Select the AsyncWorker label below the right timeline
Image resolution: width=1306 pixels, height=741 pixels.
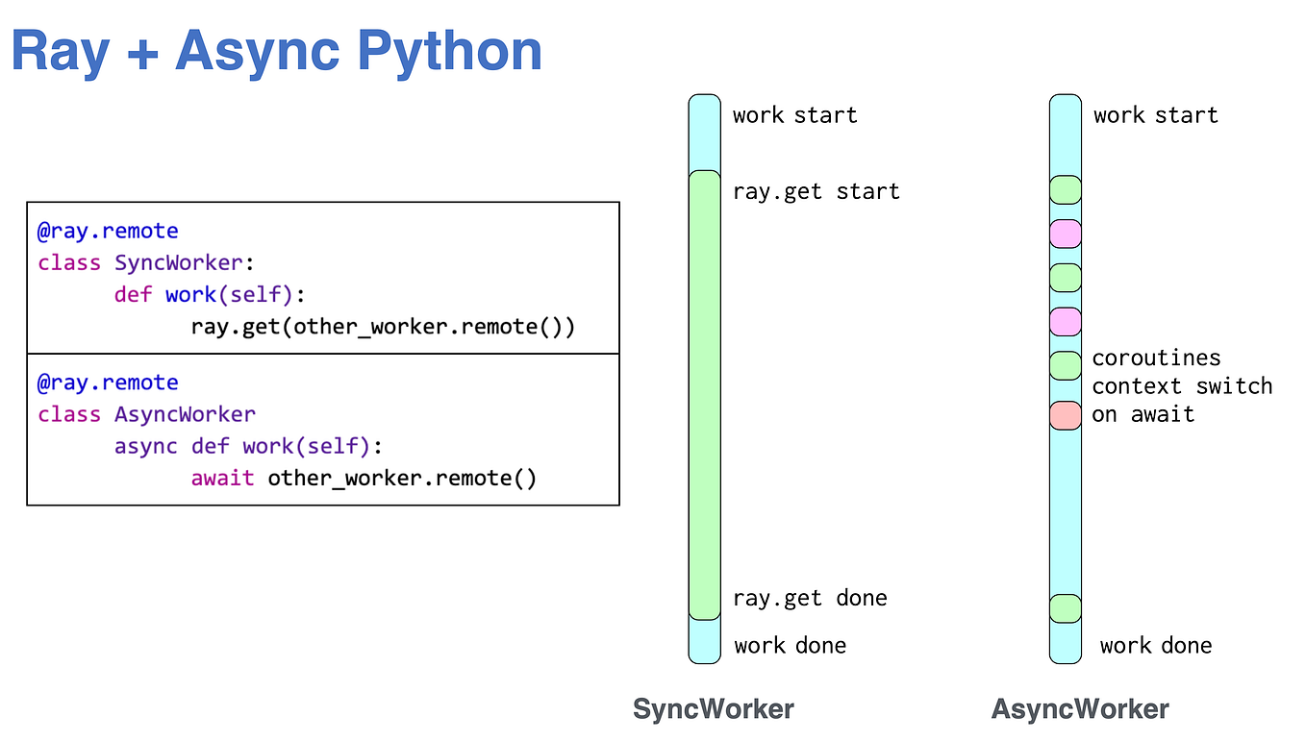tap(1080, 708)
